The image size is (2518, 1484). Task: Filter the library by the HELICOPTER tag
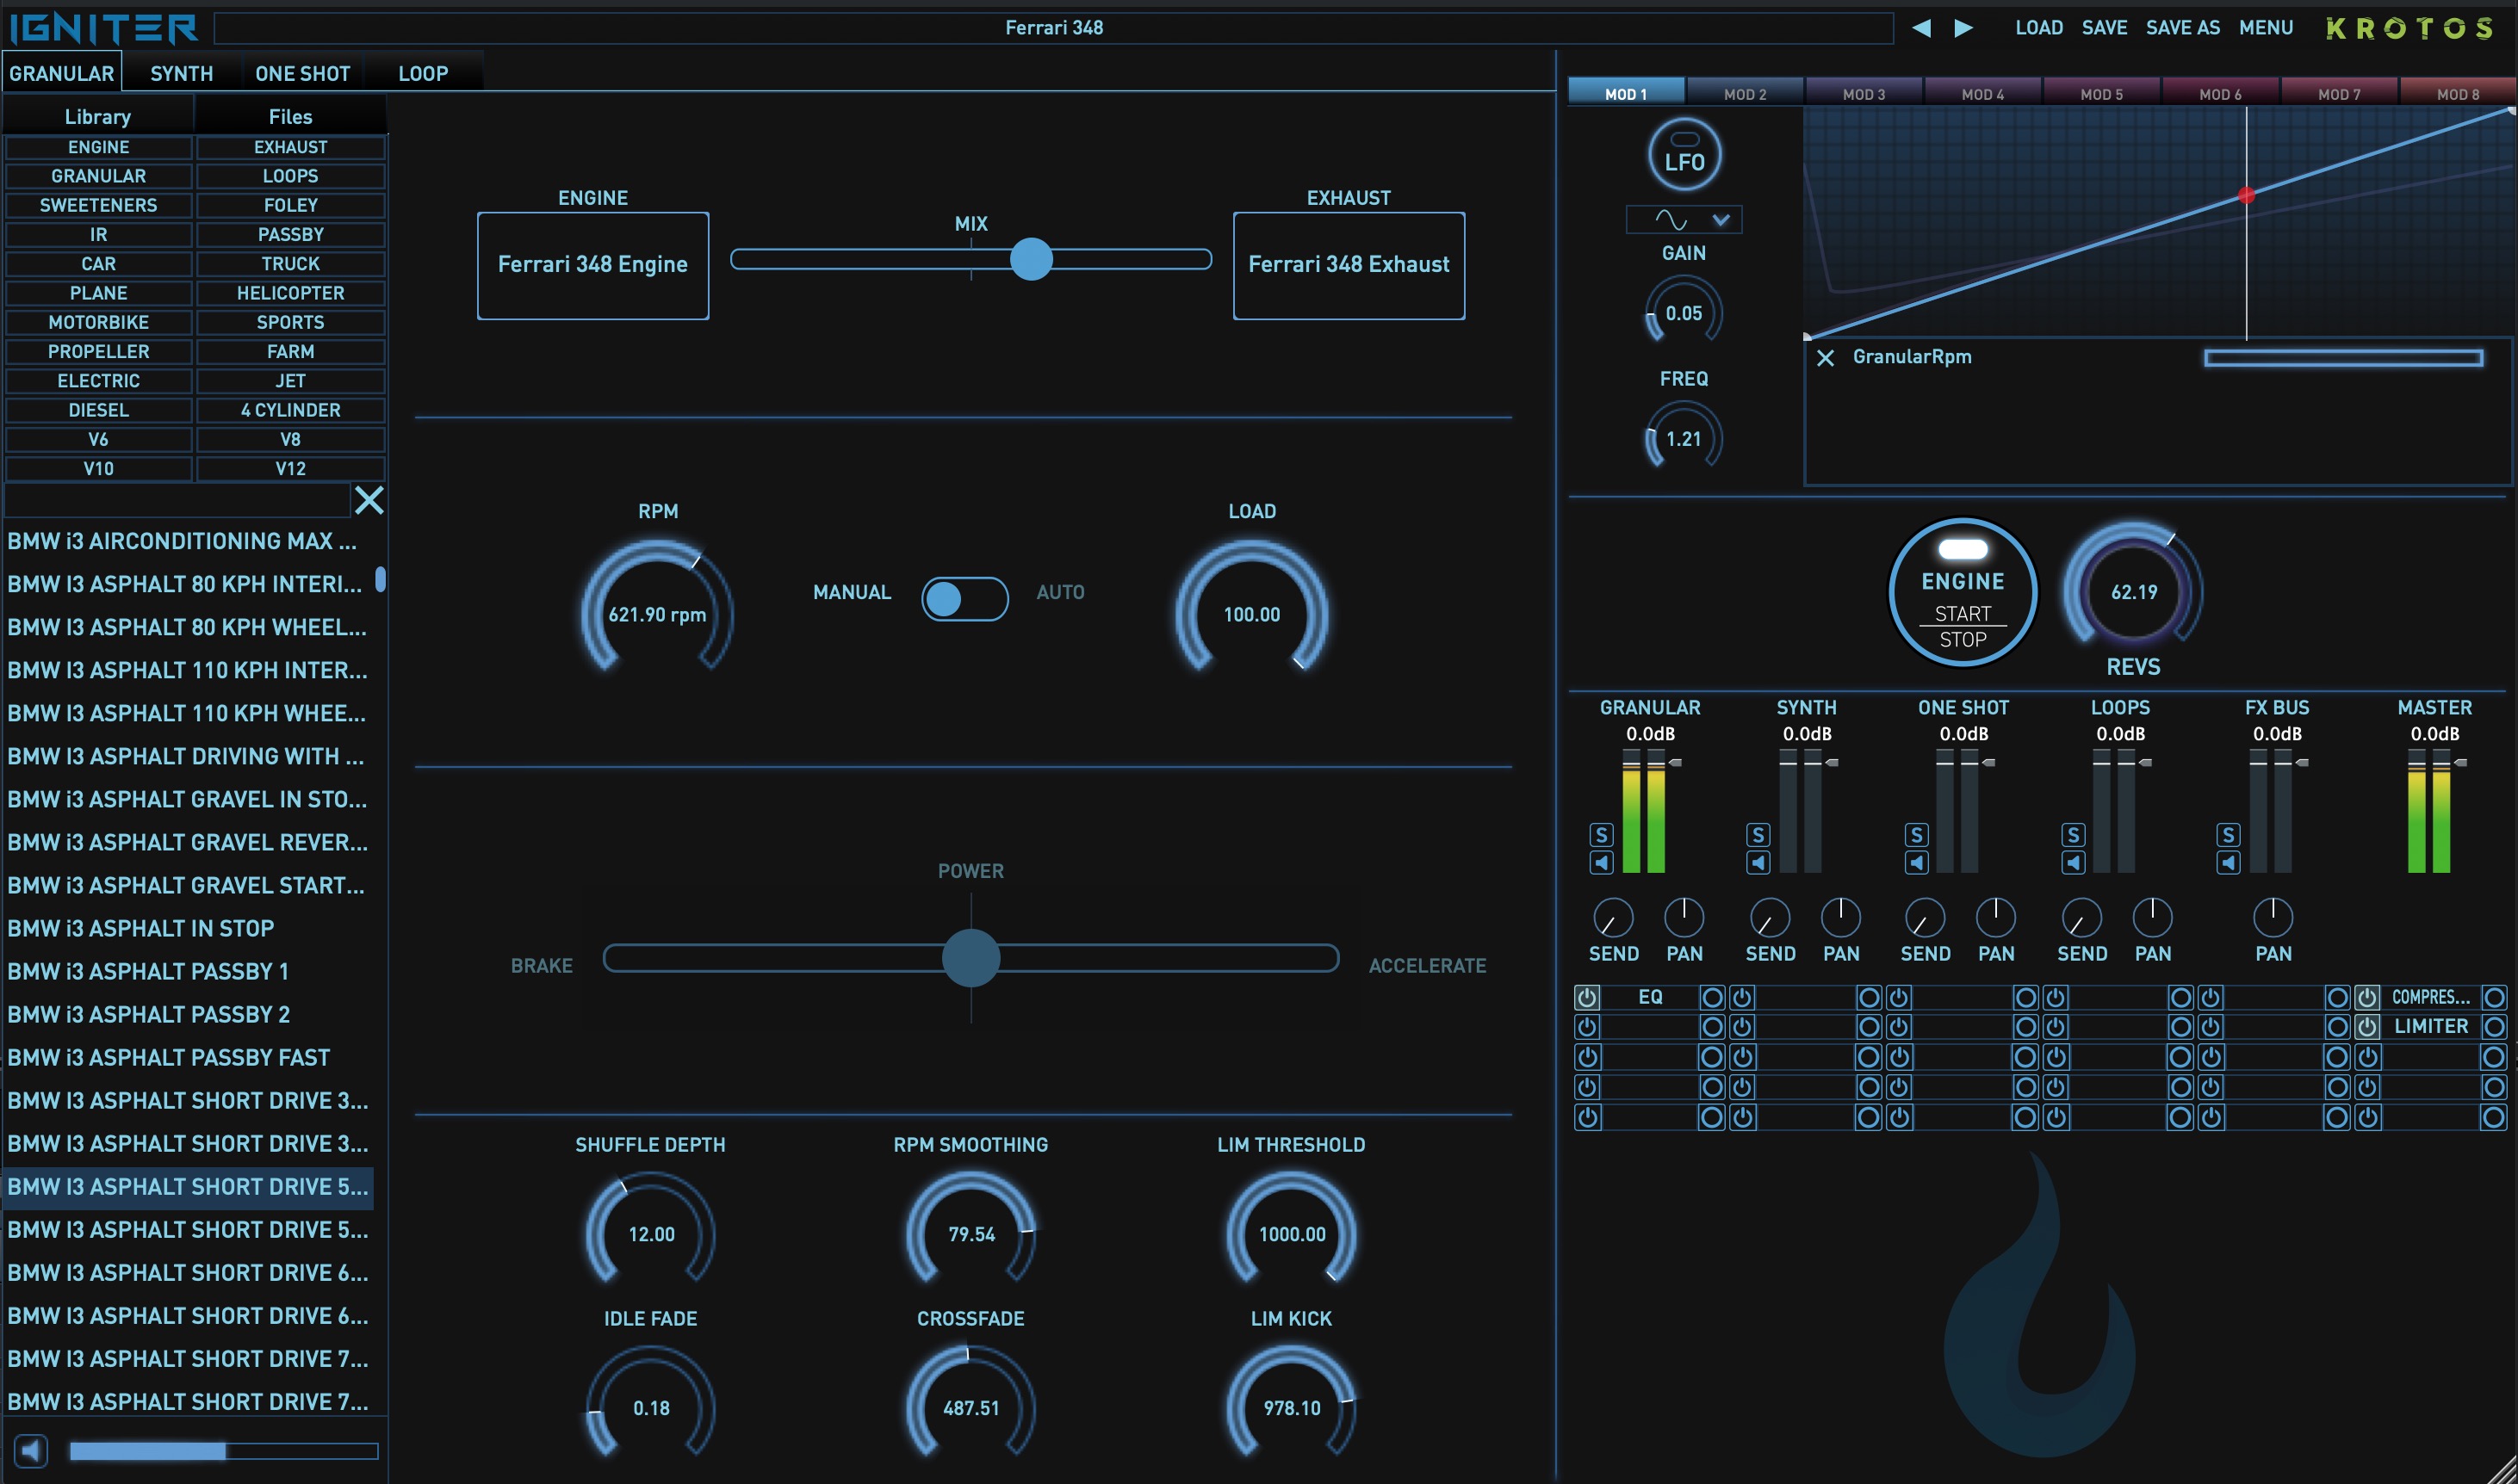pos(290,293)
